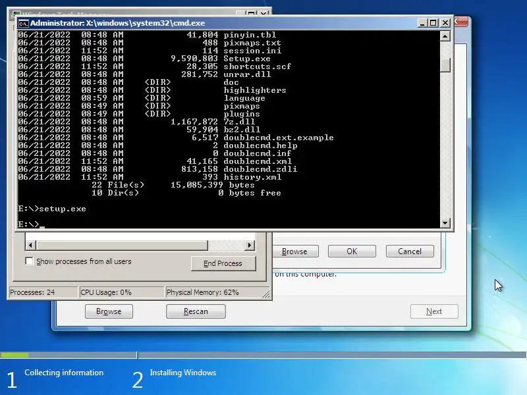527x395 pixels.
Task: Click the doublecmd.ext.example entry
Action: [x=176, y=138]
